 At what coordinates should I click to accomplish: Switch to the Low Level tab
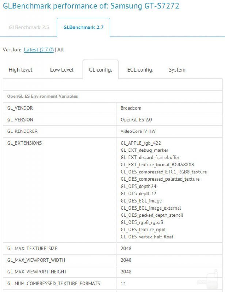pos(62,70)
